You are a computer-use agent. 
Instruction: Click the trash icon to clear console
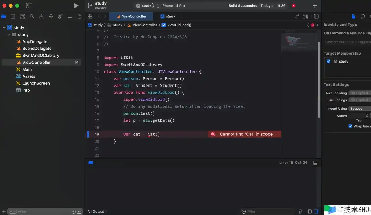[300, 212]
